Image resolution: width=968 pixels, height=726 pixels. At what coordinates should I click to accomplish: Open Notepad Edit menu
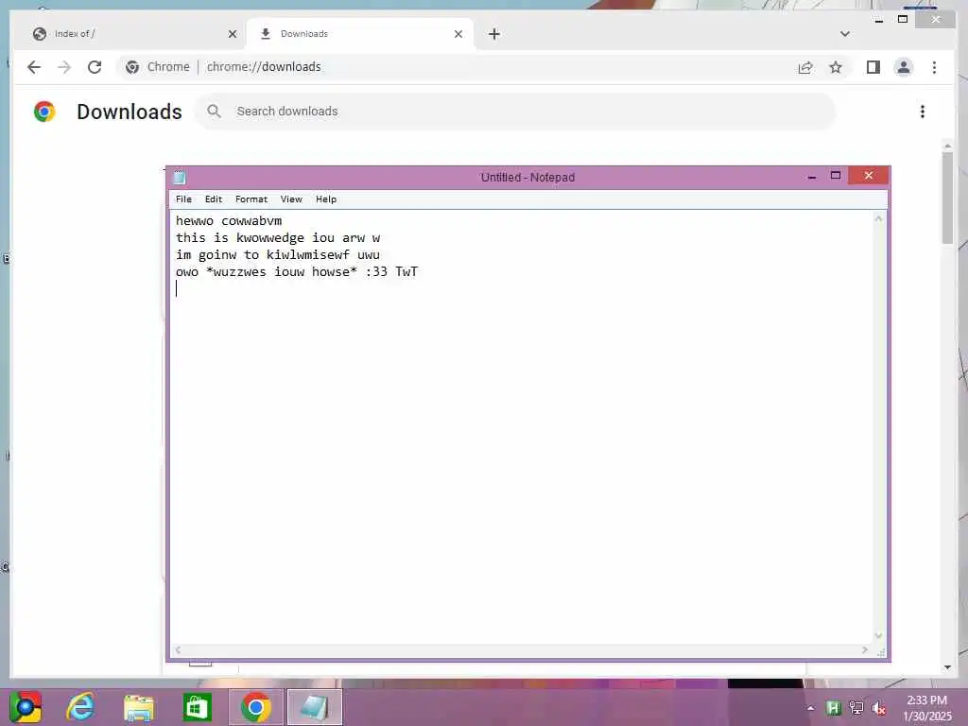[x=214, y=199]
